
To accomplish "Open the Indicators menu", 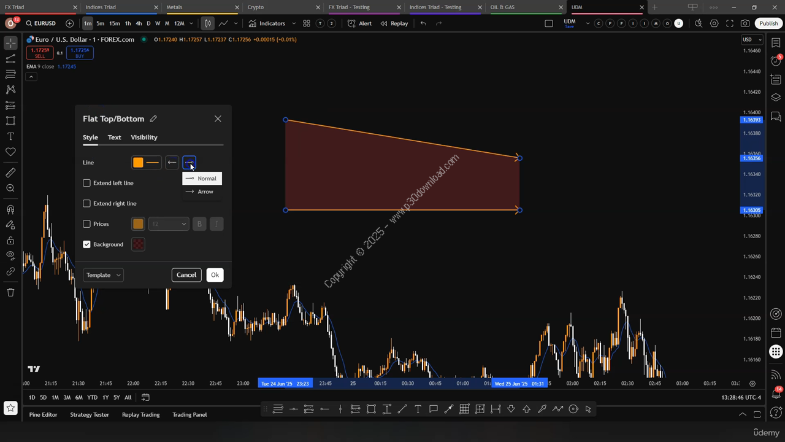I will (x=267, y=23).
